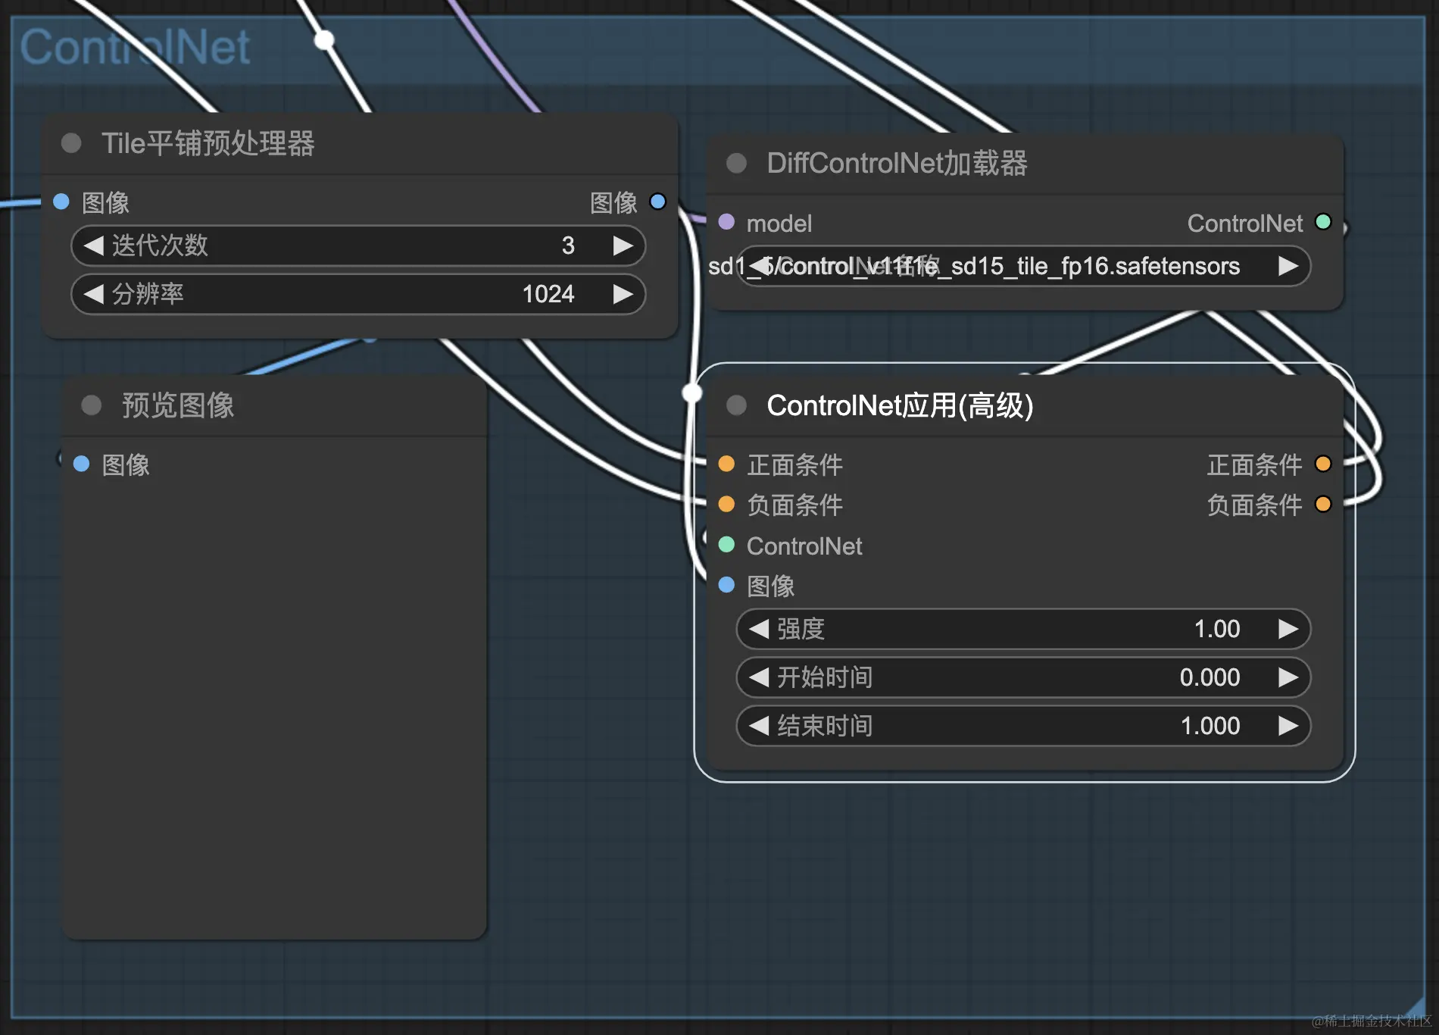Increase 结束时间 with the right arrow
This screenshot has height=1035, width=1439.
coord(1288,726)
